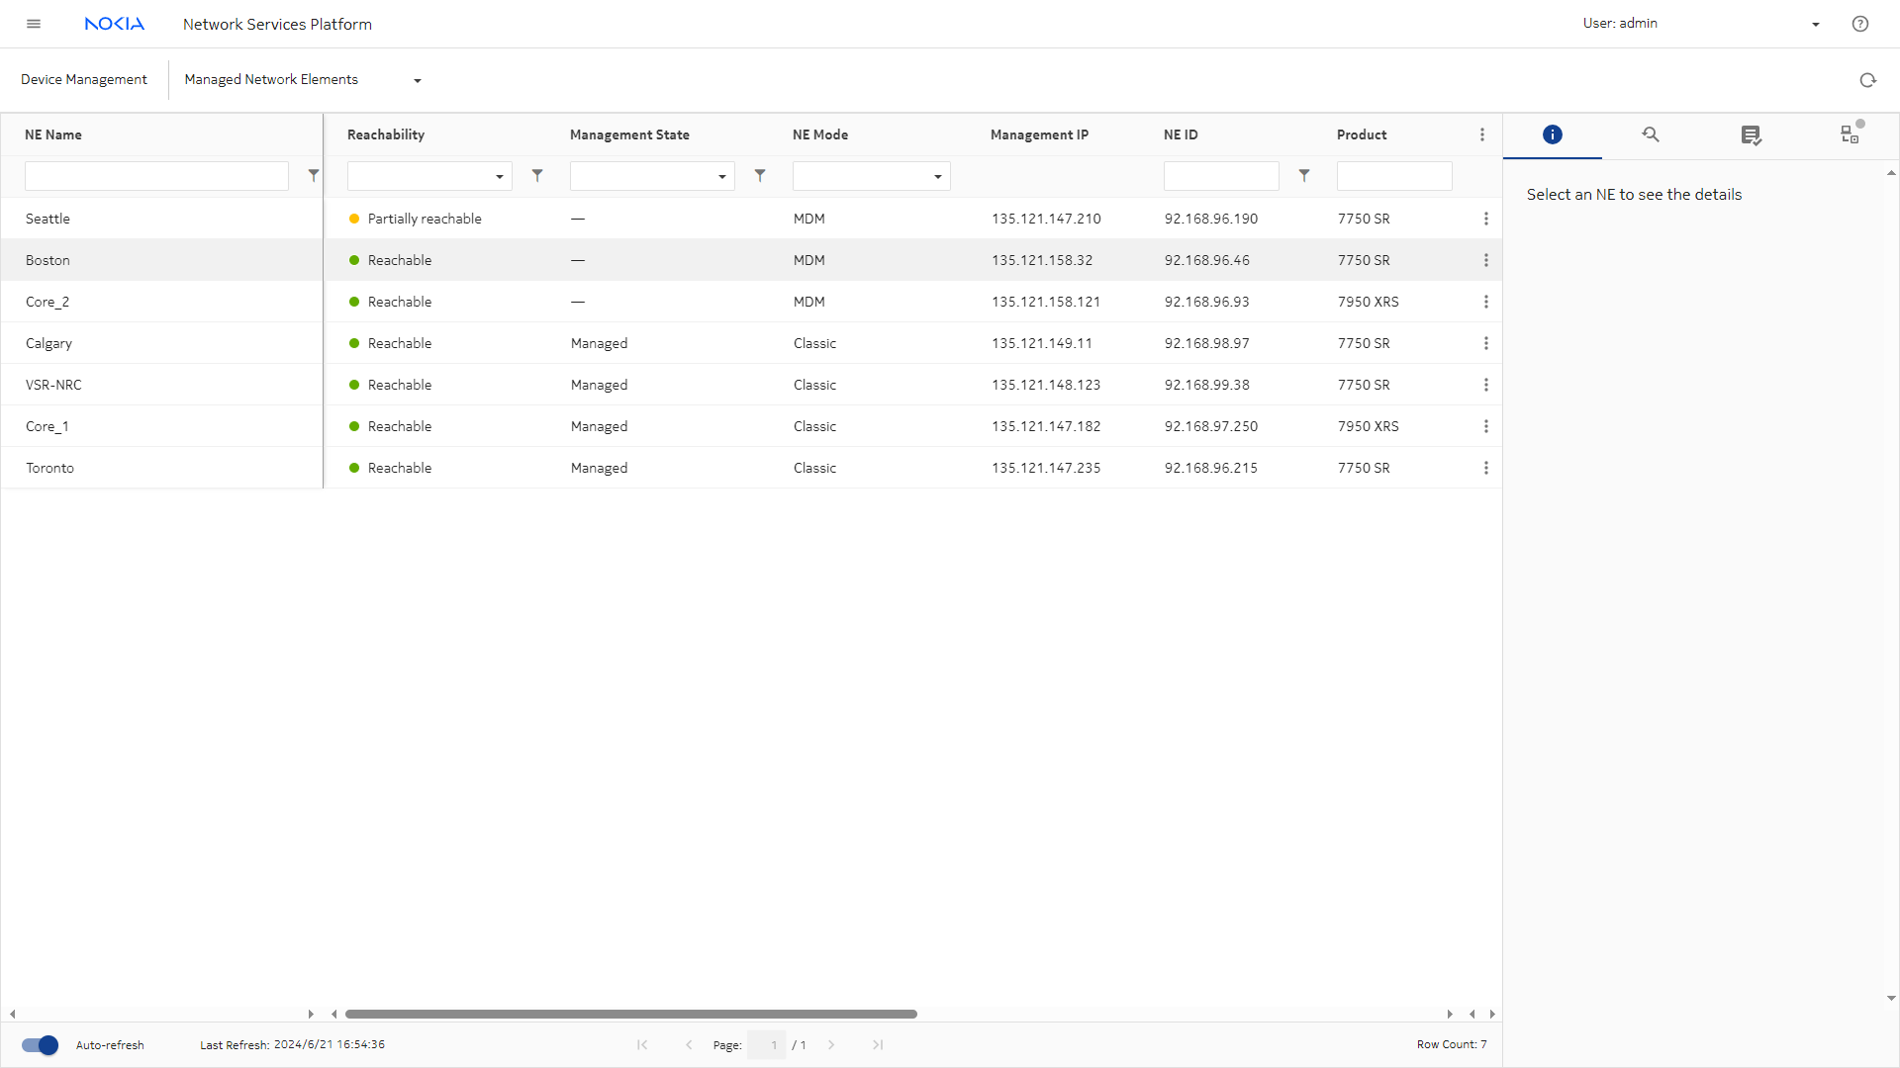This screenshot has width=1900, height=1068.
Task: Open the info tab in details panel
Action: point(1552,134)
